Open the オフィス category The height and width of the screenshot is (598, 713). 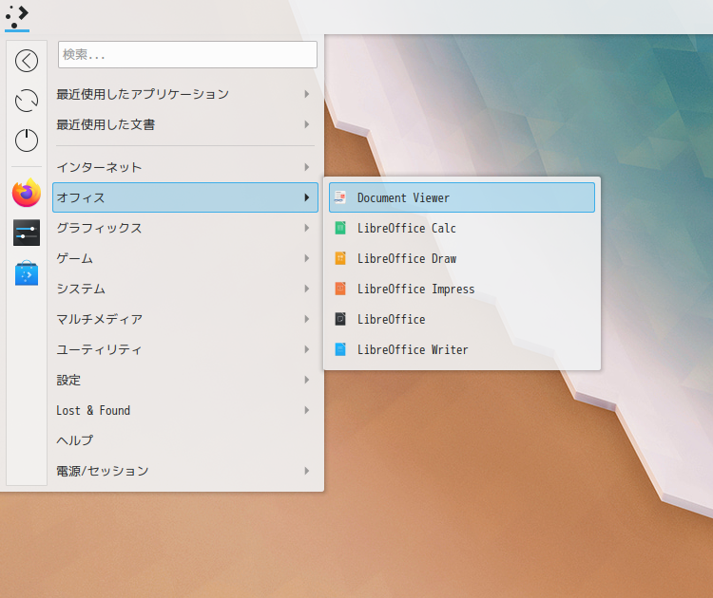click(x=185, y=197)
